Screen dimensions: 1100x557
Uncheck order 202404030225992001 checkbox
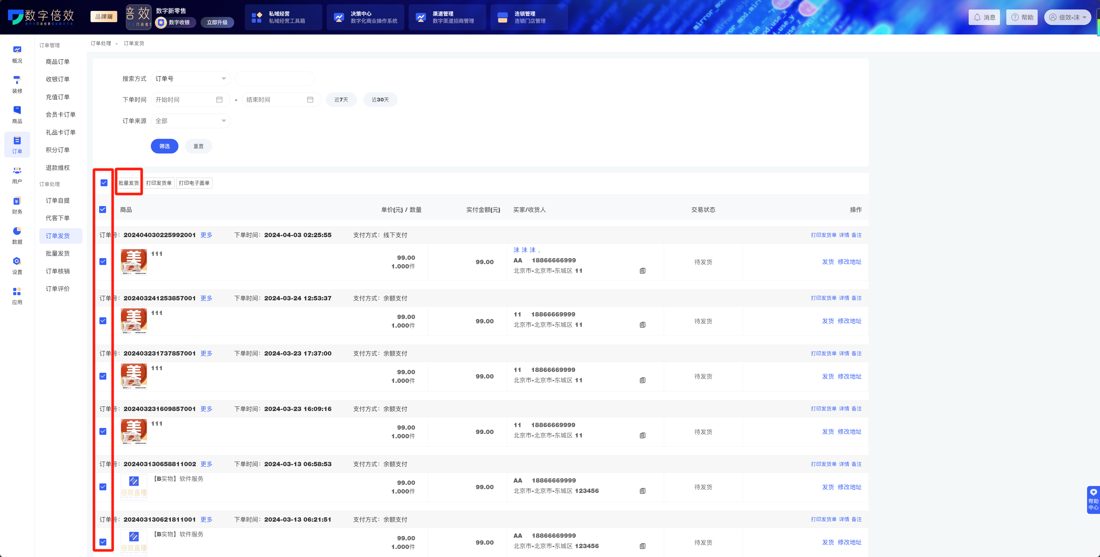[x=103, y=262]
